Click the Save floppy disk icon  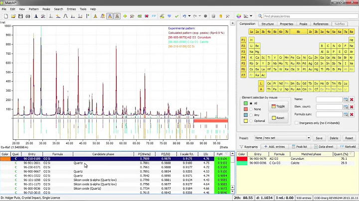[x=20, y=16]
